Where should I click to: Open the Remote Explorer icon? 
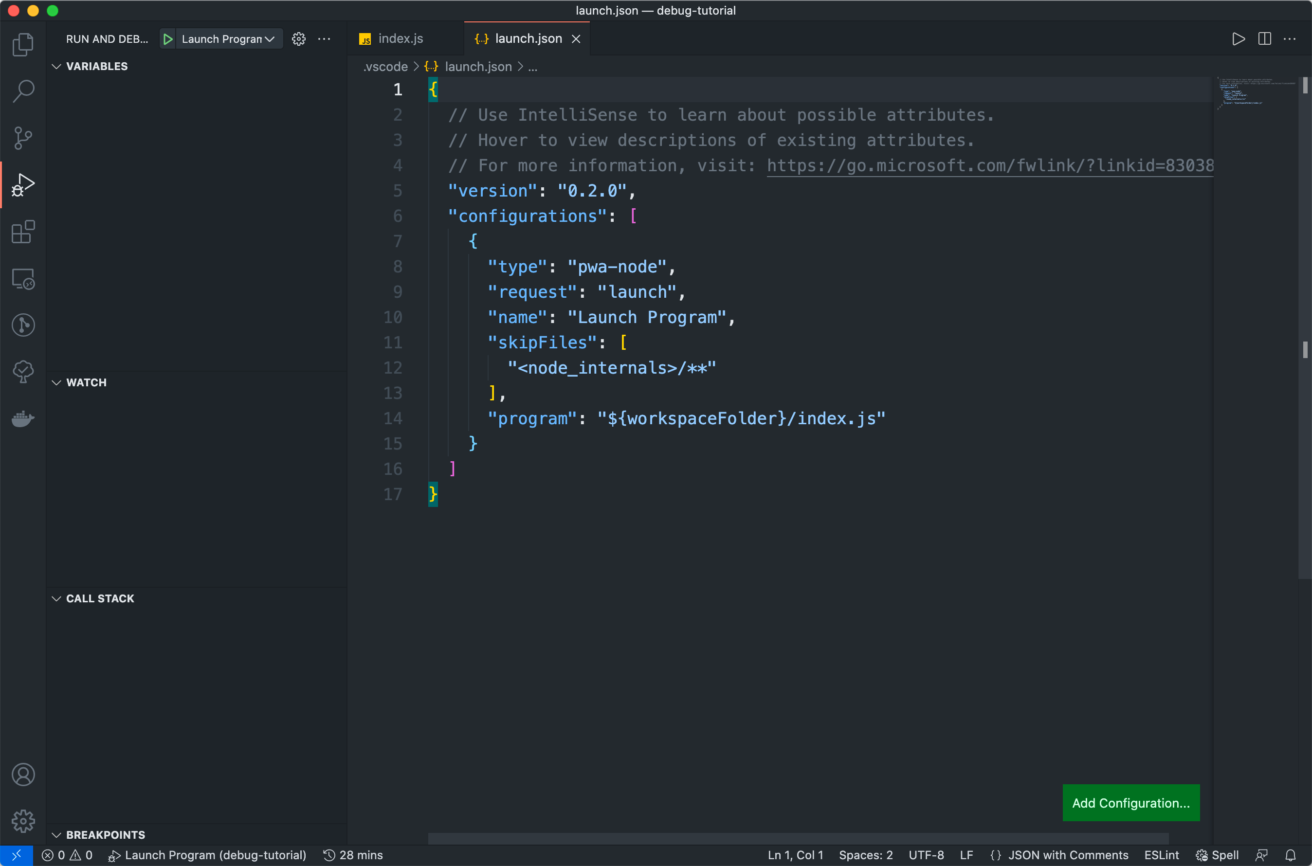[23, 279]
